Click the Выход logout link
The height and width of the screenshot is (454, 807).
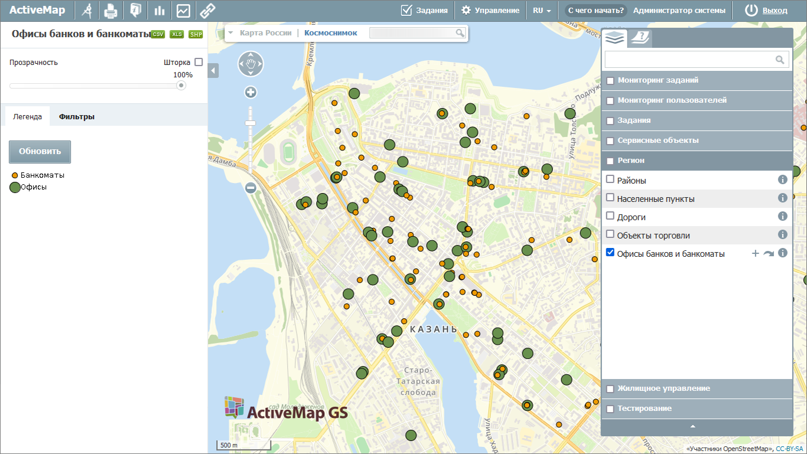[775, 10]
